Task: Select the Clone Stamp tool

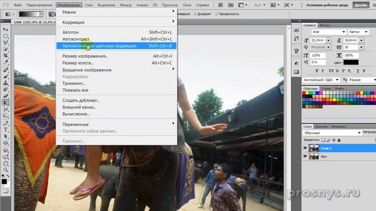Action: pos(5,83)
